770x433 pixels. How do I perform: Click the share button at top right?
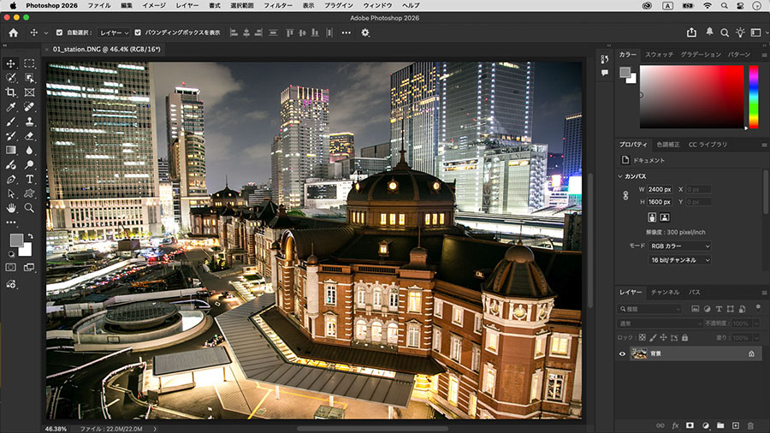click(691, 33)
